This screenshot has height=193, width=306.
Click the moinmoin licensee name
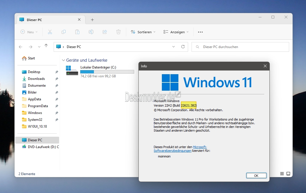tap(164, 156)
